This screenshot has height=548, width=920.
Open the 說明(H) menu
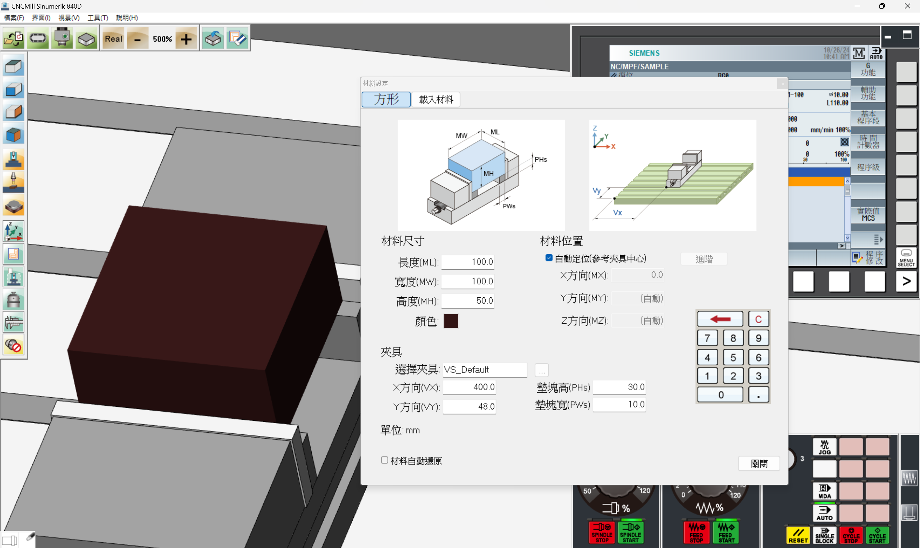click(x=127, y=18)
